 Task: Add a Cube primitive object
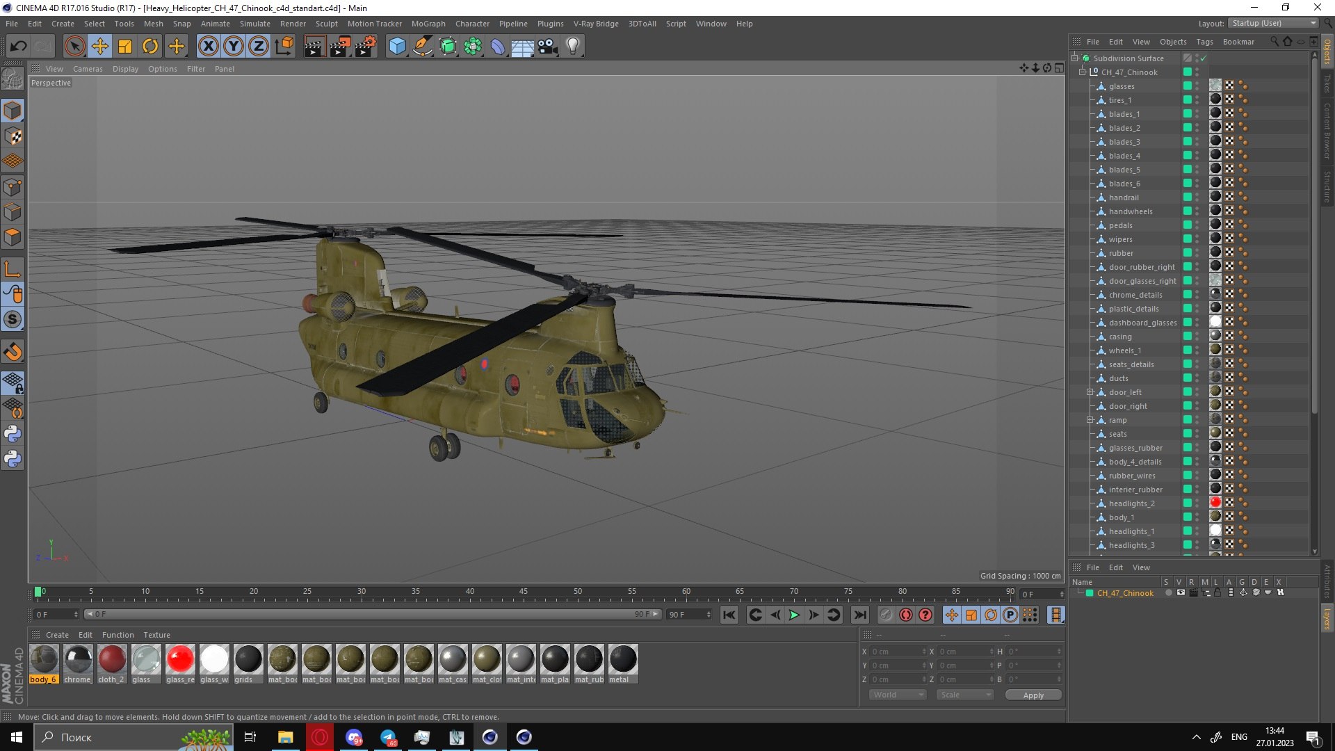397,47
